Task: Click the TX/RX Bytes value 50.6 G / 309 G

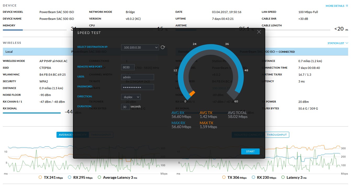Action: (308, 109)
